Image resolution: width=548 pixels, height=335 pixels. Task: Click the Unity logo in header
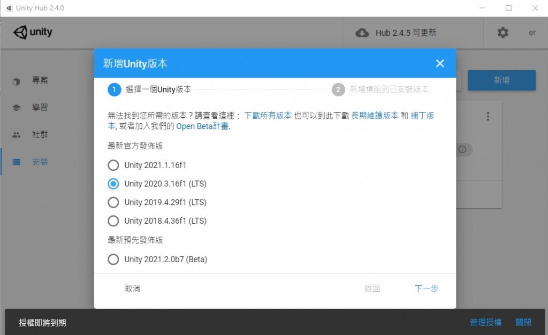click(33, 32)
